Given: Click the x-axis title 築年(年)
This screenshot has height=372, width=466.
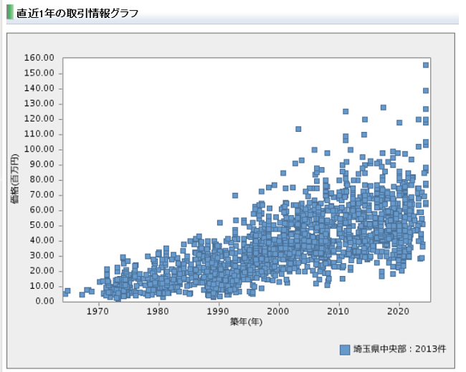Looking at the screenshot, I should [x=246, y=322].
